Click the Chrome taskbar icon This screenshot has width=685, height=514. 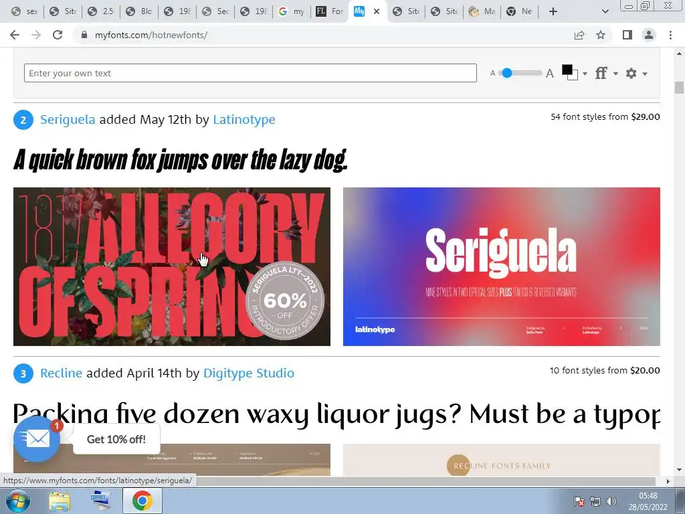pos(142,501)
